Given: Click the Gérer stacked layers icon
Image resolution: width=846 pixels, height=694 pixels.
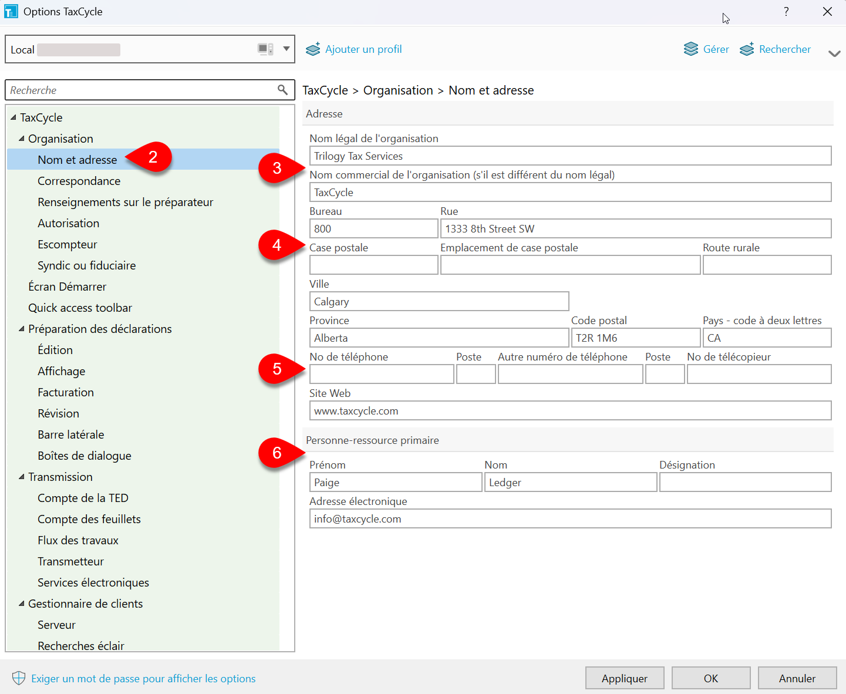Looking at the screenshot, I should tap(691, 49).
